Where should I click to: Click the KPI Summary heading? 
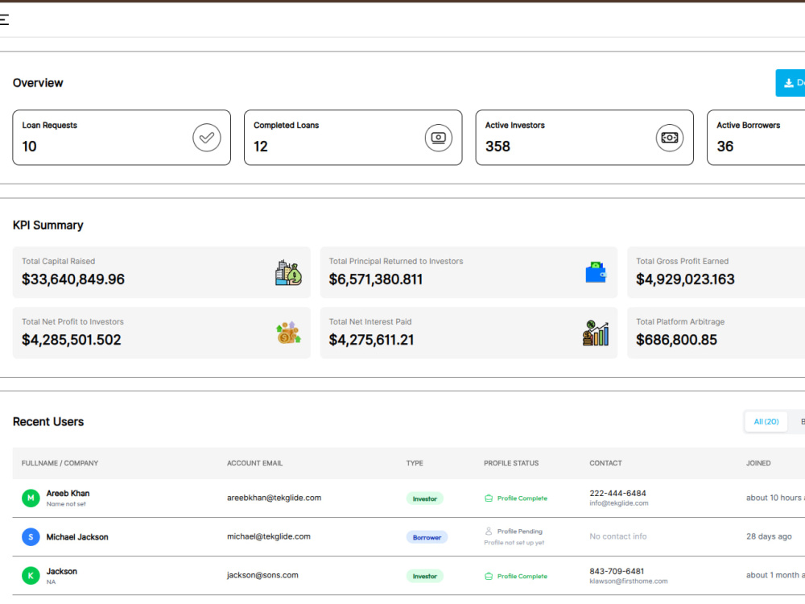[47, 225]
